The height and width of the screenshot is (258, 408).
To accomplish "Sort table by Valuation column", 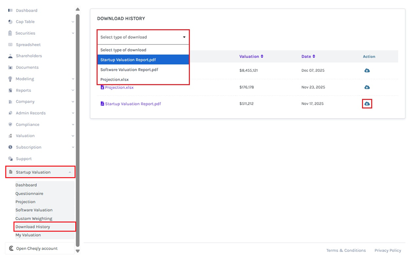I will pyautogui.click(x=251, y=56).
